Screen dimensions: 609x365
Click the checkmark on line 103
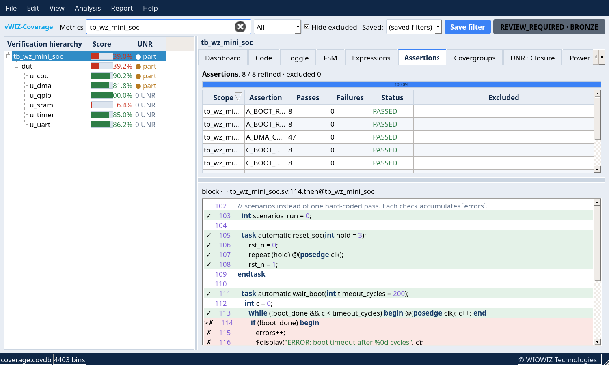click(209, 216)
